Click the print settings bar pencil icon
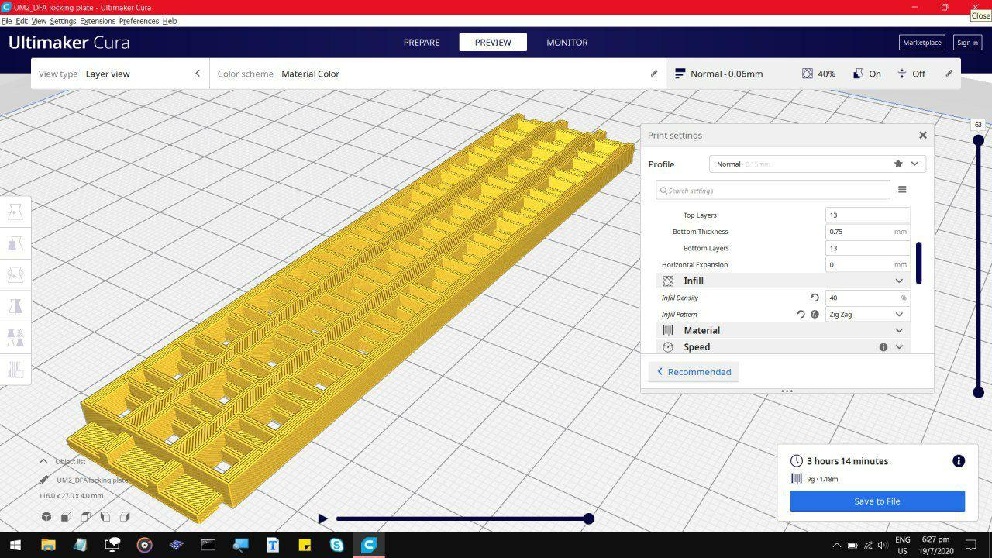 (949, 74)
